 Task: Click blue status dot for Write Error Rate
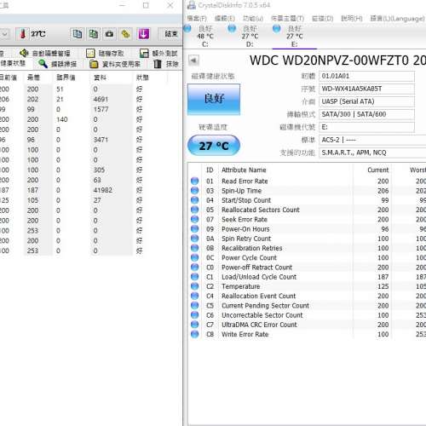[x=195, y=334]
